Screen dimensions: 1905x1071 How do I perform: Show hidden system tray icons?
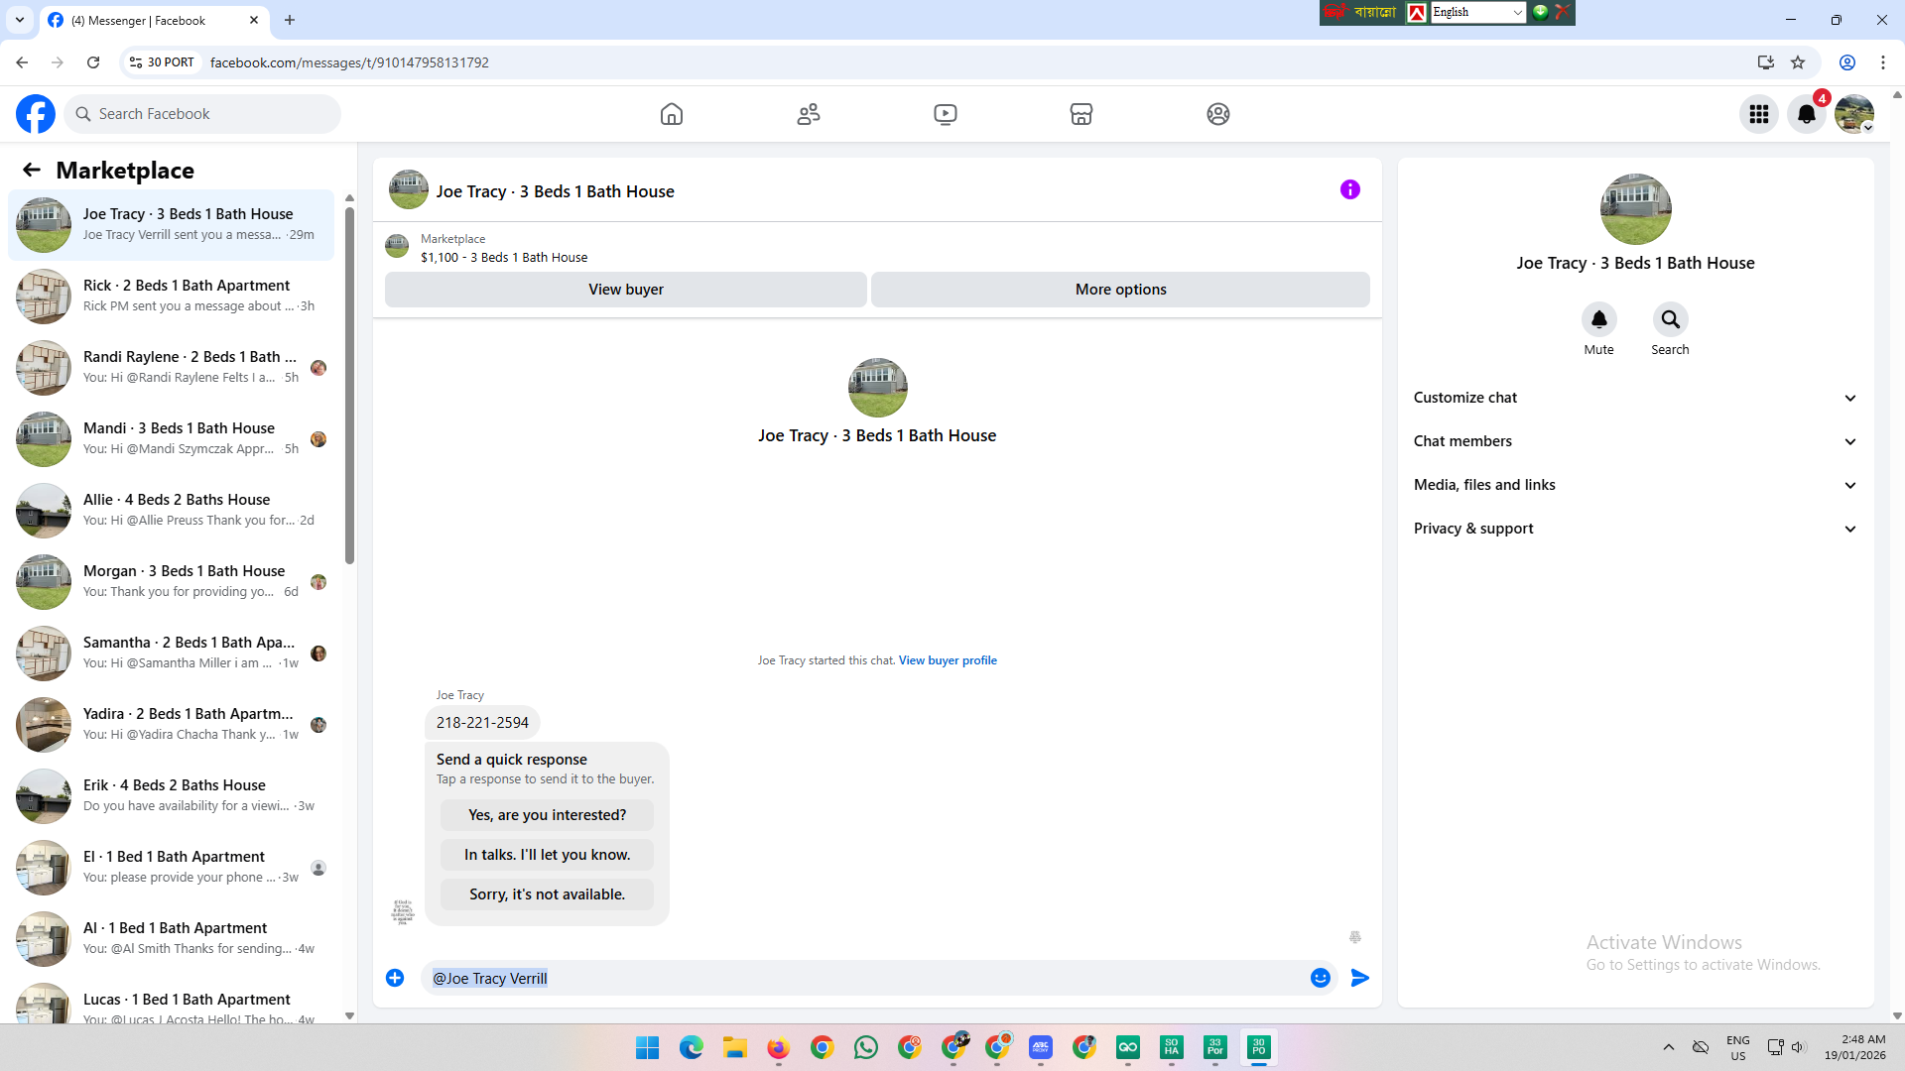(1669, 1047)
